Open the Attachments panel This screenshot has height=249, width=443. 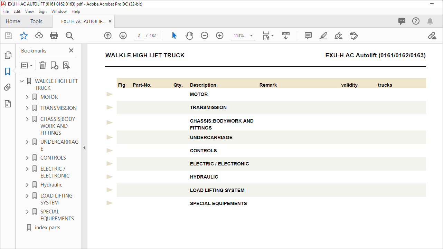(8, 87)
